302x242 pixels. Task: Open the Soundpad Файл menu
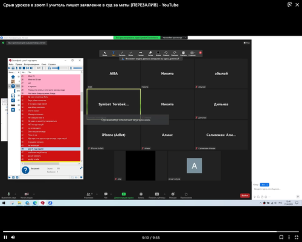(11, 64)
